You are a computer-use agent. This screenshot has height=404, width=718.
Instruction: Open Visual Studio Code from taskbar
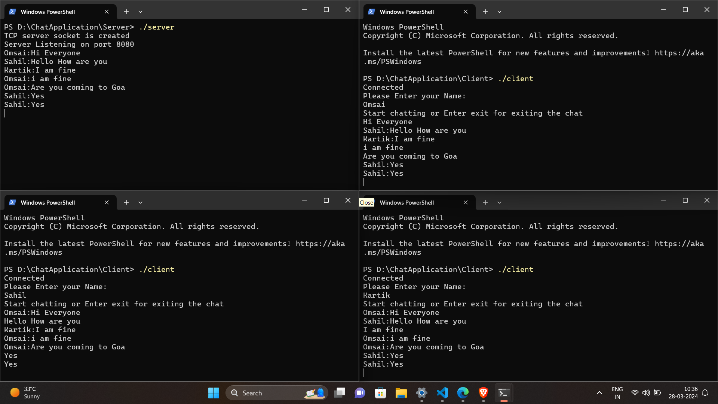tap(442, 393)
